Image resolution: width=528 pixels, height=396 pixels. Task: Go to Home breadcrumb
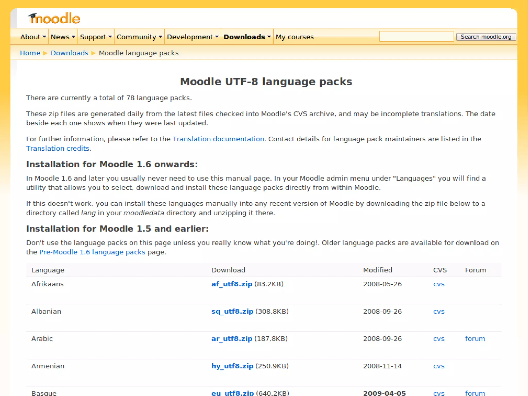click(x=30, y=53)
